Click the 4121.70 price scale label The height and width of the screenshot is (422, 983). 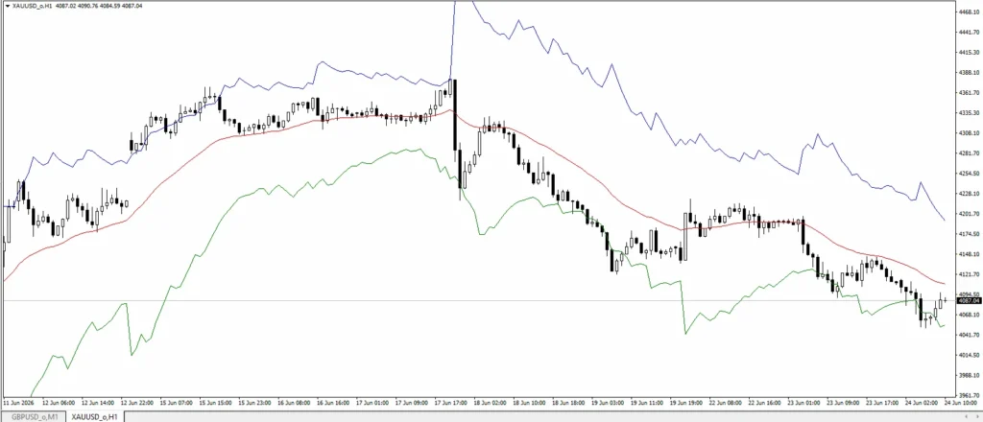970,275
